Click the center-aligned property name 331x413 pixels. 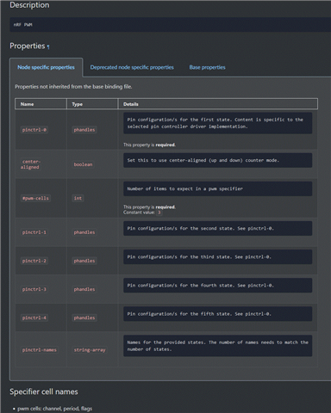(x=30, y=164)
